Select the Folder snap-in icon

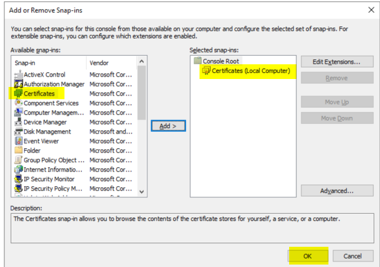[18, 150]
